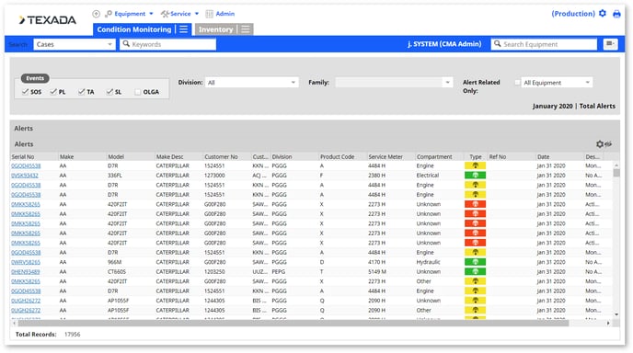The image size is (633, 353).
Task: Select the 'Electrical' compartment cell
Action: [428, 176]
